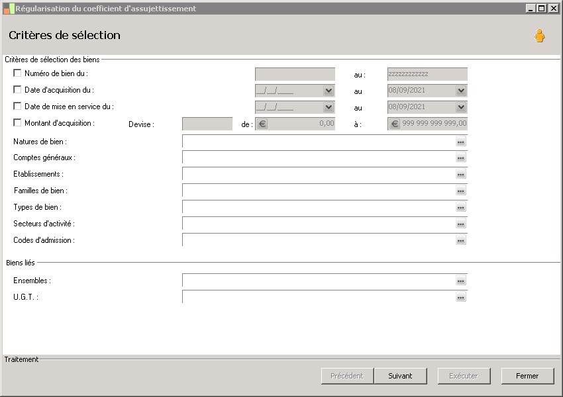Image resolution: width=563 pixels, height=397 pixels.
Task: Browse Codes d'admission values
Action: pos(461,241)
